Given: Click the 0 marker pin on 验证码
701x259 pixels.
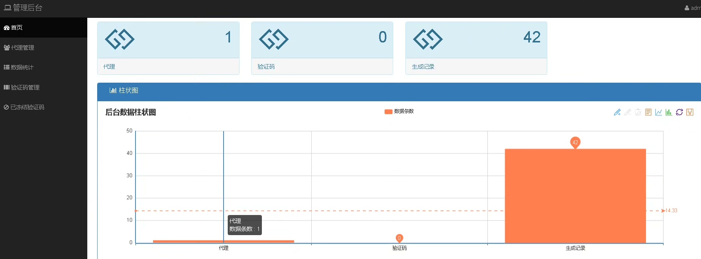Looking at the screenshot, I should coord(399,238).
